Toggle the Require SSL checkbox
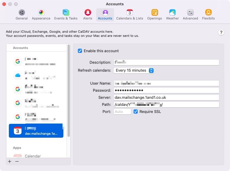The width and height of the screenshot is (230, 171). point(136,112)
